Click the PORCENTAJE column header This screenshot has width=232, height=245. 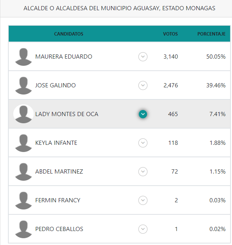pos(211,34)
